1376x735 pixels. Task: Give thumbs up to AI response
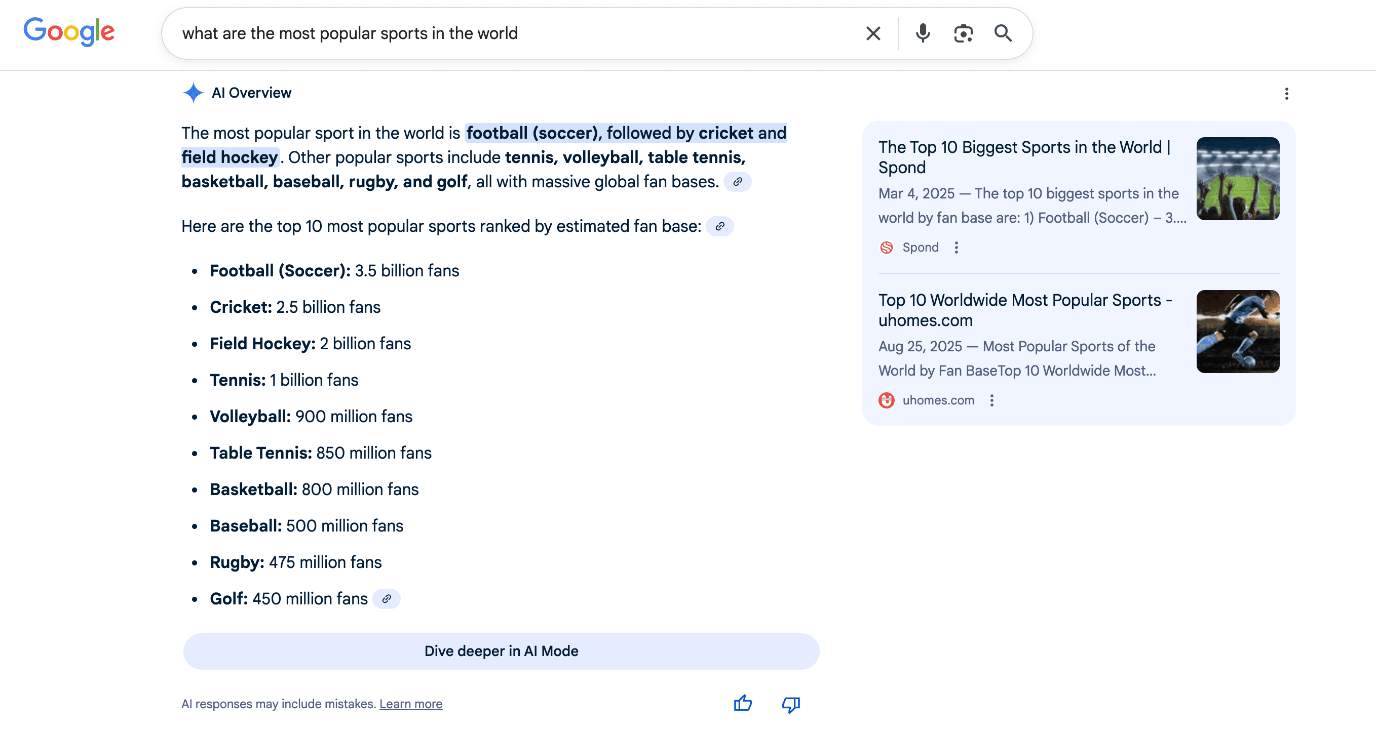tap(743, 704)
